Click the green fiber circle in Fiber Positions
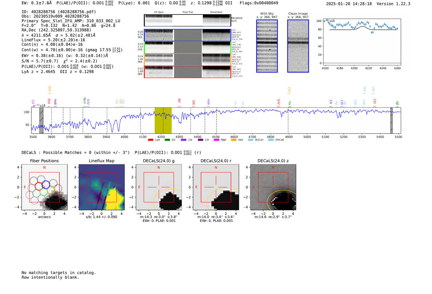Screen dimensions: 432x294 pyautogui.click(x=44, y=192)
